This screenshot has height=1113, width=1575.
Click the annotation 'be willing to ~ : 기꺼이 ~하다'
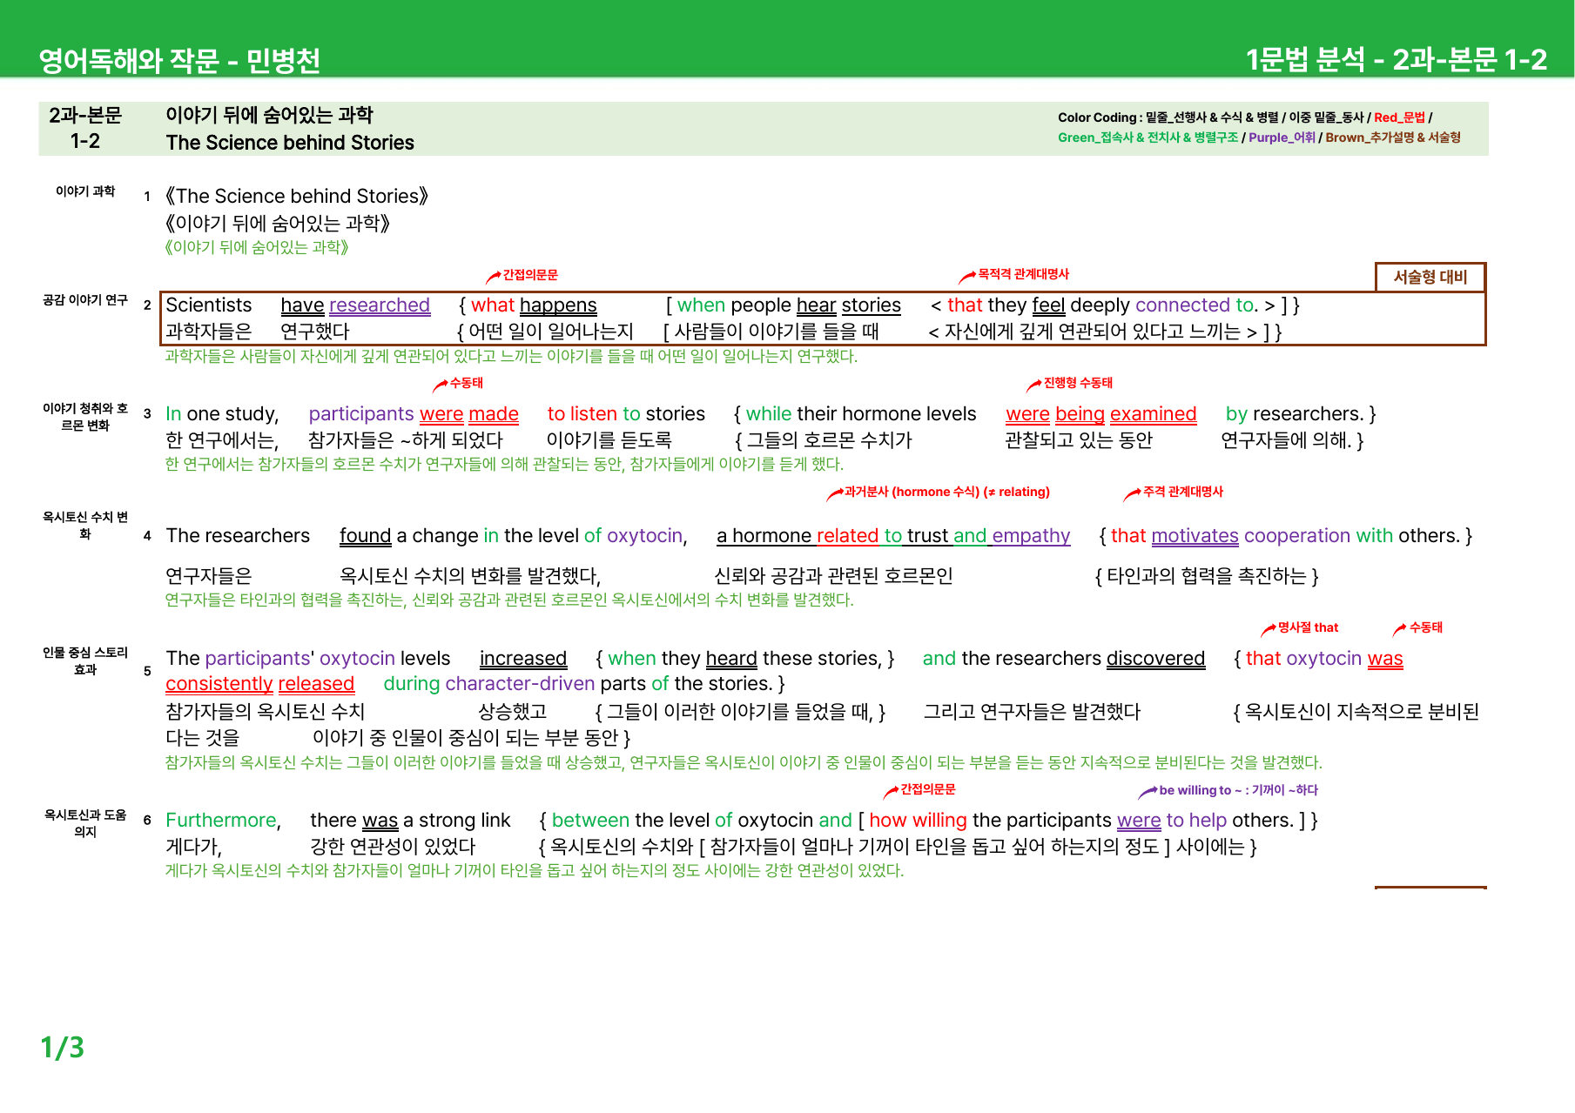[1238, 790]
